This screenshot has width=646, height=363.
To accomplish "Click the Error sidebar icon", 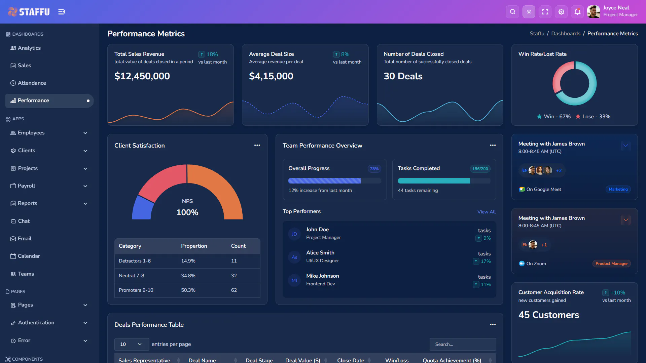I will click(x=13, y=341).
